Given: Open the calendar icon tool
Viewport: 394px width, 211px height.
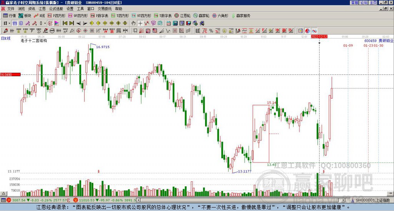Looking at the screenshot, I should click(169, 23).
